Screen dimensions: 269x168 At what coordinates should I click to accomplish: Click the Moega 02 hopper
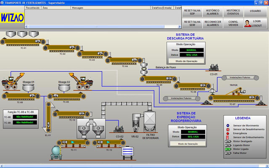coord(64,88)
